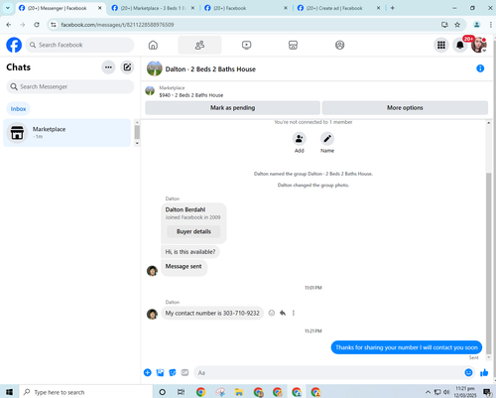Switch to the Marketplace browser tab

[153, 8]
